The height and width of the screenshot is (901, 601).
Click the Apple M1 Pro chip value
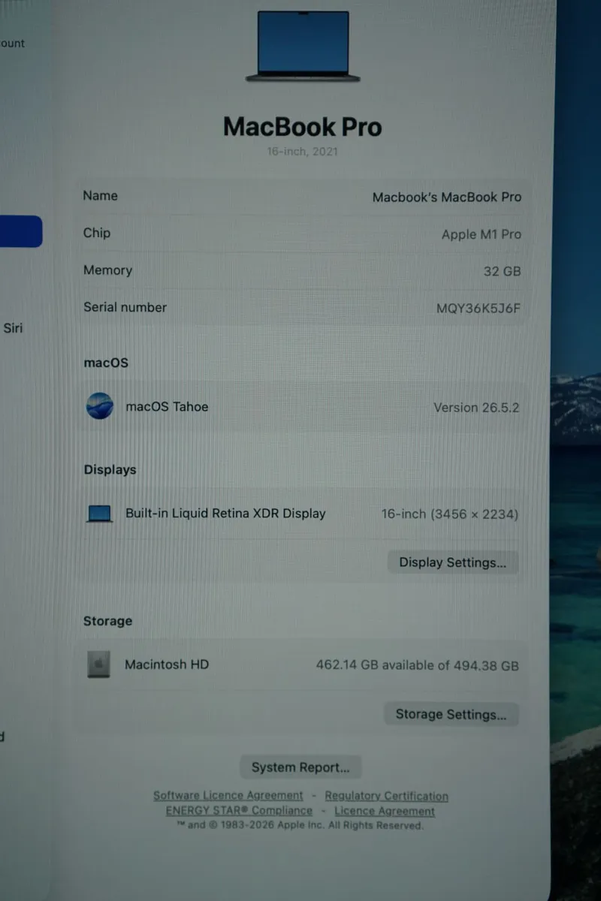tap(482, 234)
